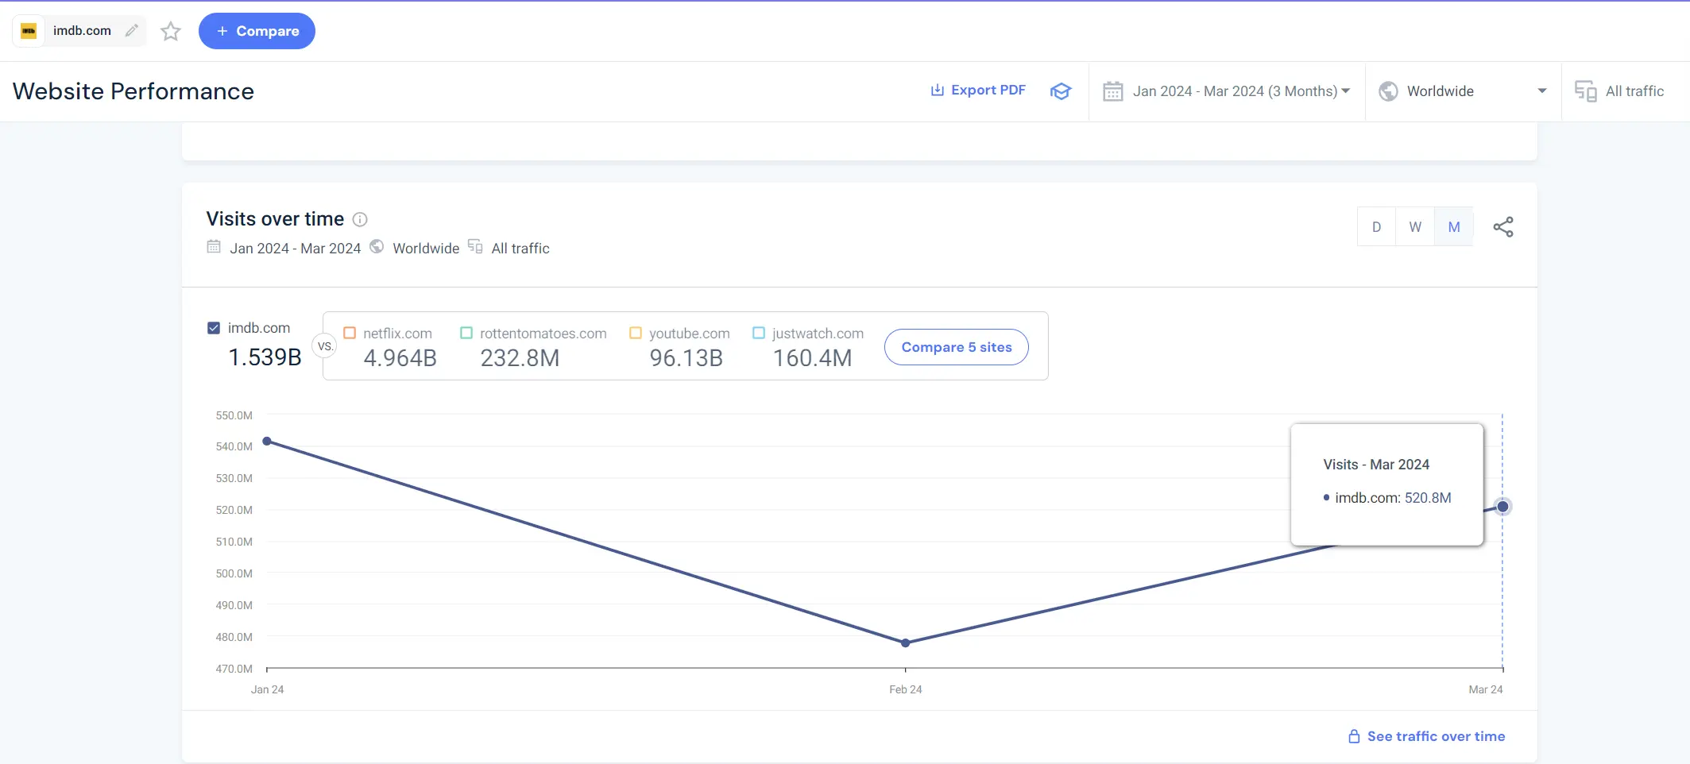Click the rottentomatoes.com 232.8M value
This screenshot has height=764, width=1690.
(x=520, y=358)
